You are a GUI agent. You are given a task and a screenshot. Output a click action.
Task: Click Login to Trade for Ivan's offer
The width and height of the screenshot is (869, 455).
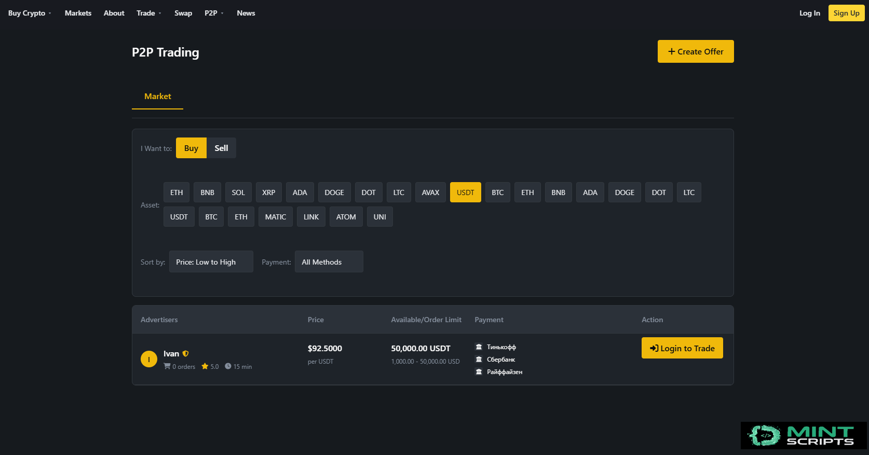click(x=682, y=348)
